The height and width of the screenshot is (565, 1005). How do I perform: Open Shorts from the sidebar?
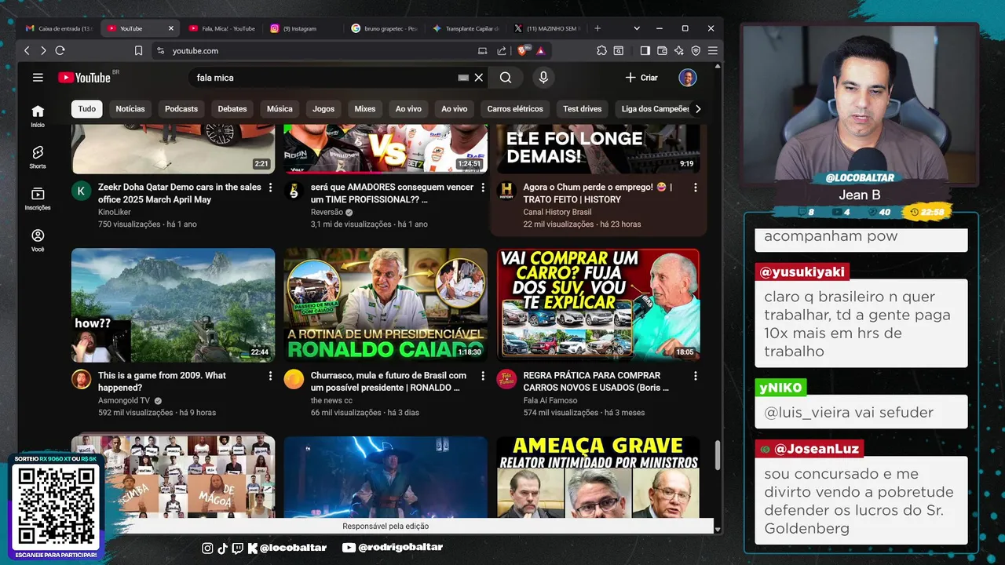[x=38, y=157]
